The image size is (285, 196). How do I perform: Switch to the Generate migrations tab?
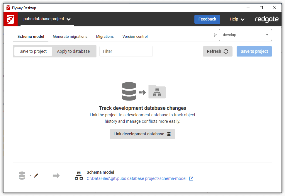pyautogui.click(x=70, y=36)
